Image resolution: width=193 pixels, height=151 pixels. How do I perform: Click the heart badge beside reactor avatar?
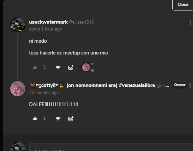pos(92,64)
